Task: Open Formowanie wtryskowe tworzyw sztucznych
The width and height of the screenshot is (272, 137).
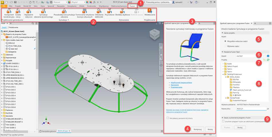Action: 85,14
